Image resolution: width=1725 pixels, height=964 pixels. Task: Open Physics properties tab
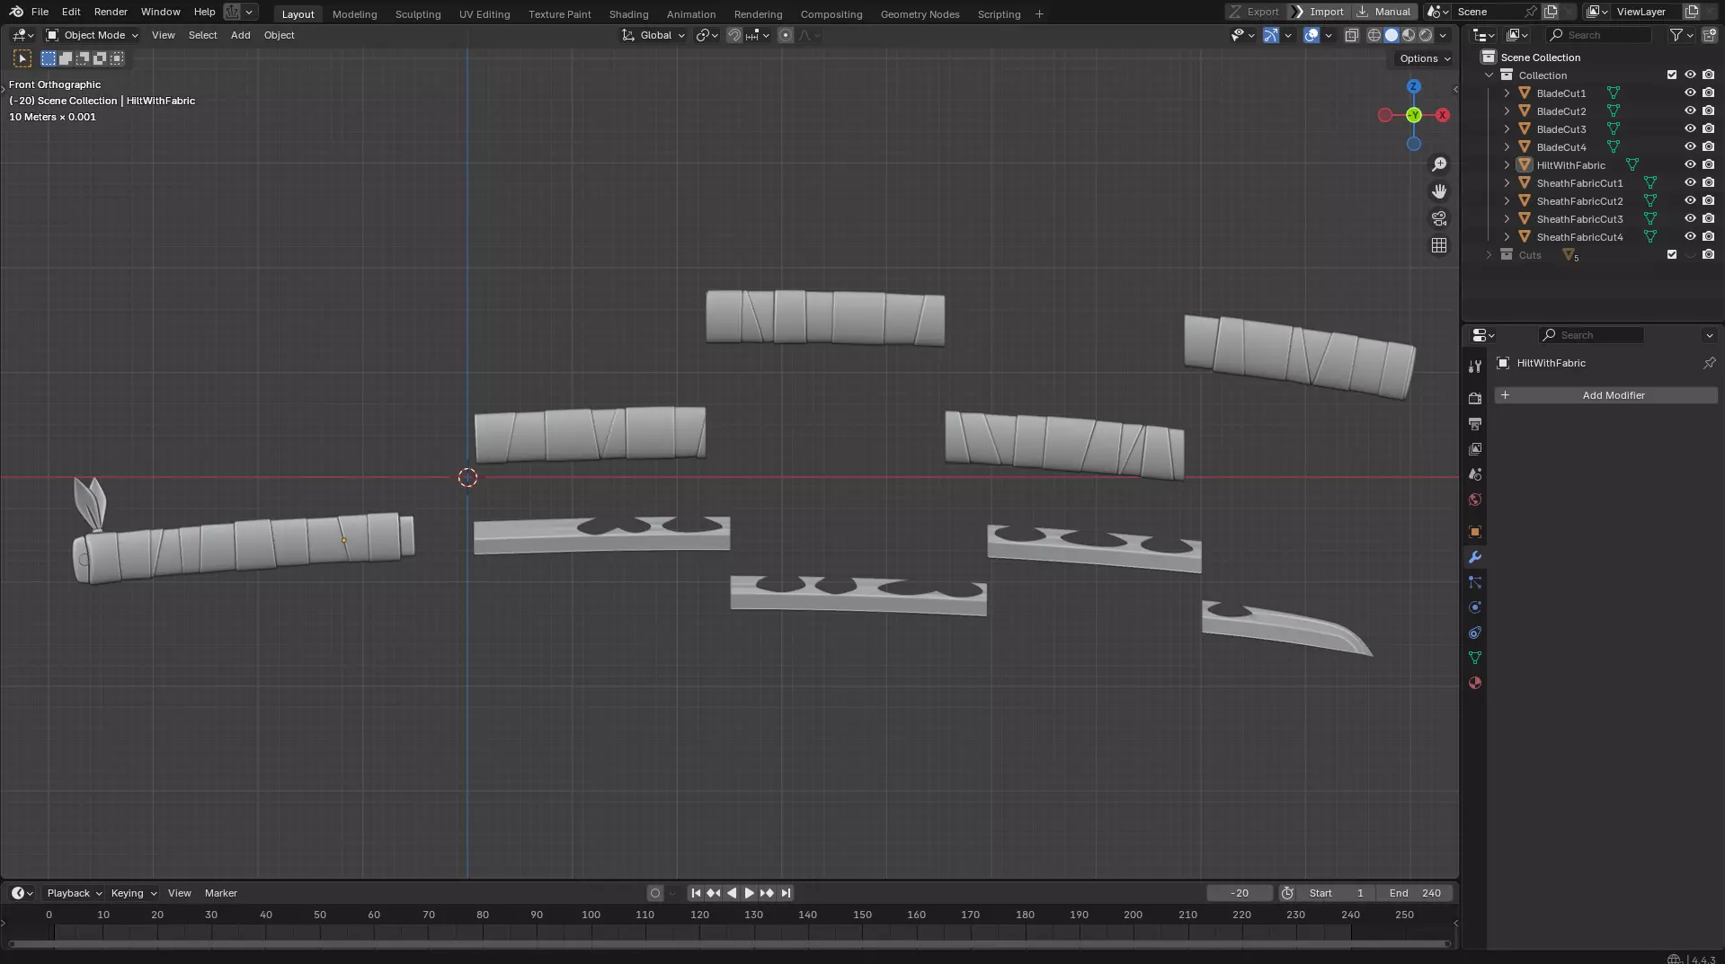coord(1475,607)
